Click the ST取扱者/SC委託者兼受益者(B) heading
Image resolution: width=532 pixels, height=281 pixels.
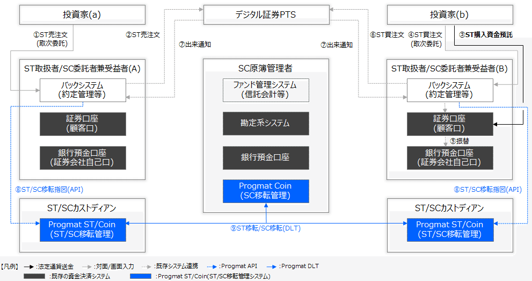(x=449, y=69)
